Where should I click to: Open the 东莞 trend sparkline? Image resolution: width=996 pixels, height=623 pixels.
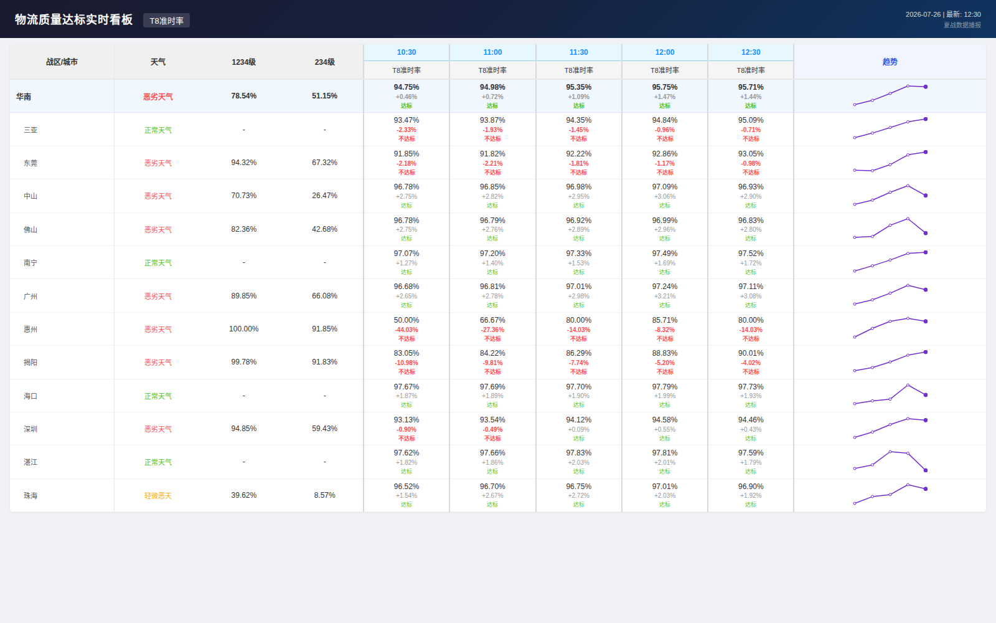890,161
